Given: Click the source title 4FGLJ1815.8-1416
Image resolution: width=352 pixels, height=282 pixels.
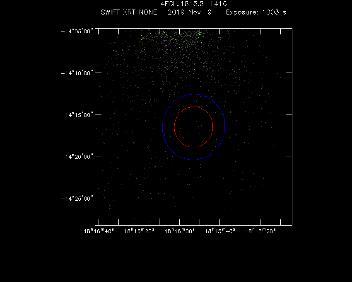Looking at the screenshot, I should coord(193,4).
